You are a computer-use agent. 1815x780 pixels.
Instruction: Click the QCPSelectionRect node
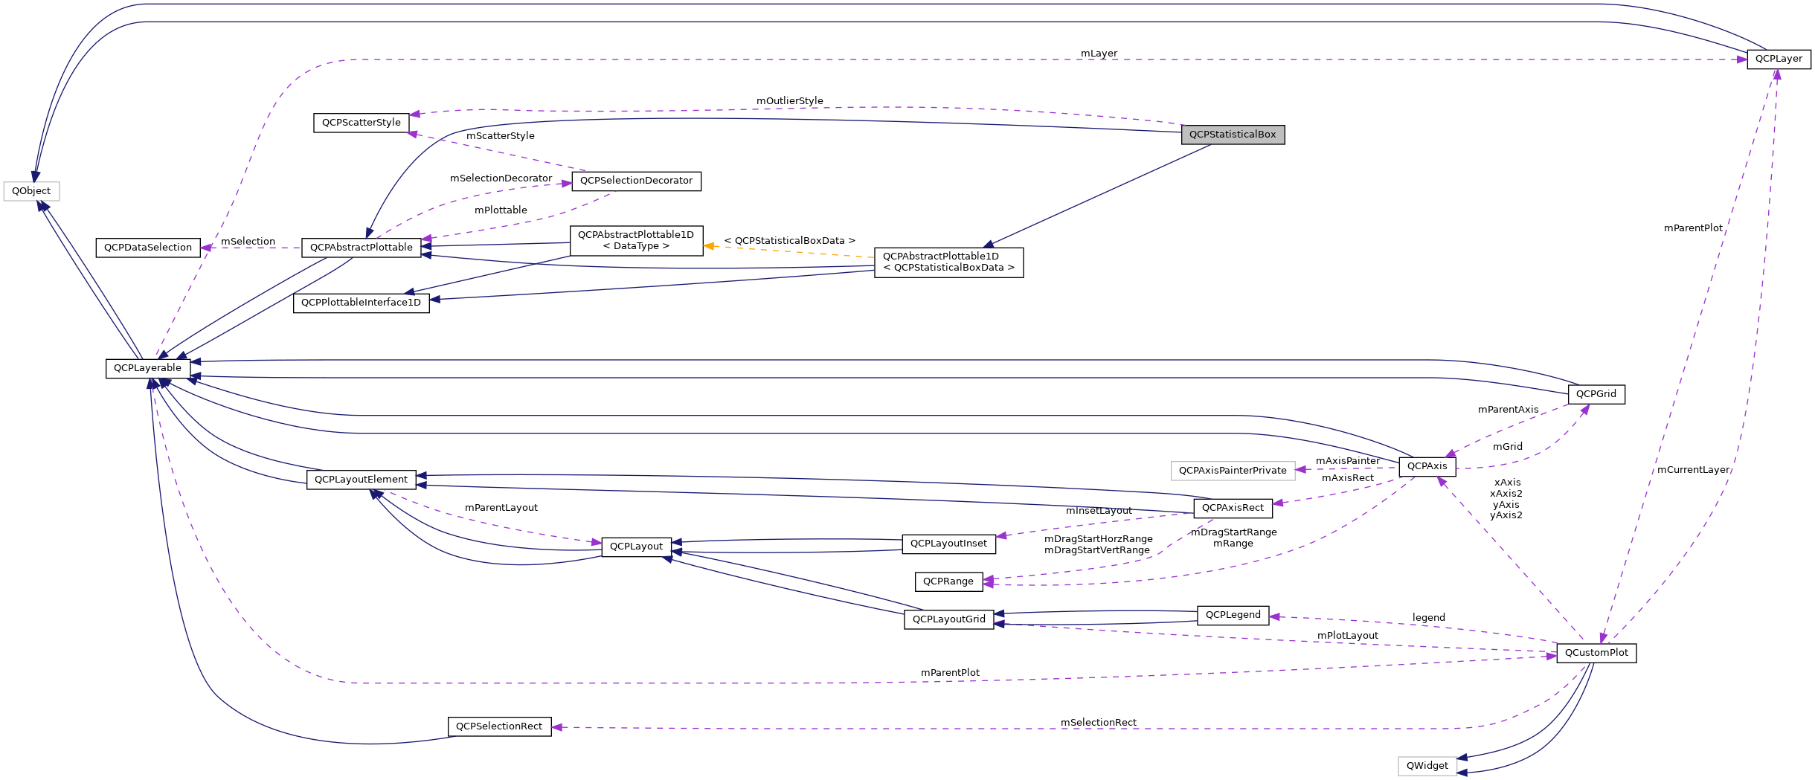(x=500, y=726)
